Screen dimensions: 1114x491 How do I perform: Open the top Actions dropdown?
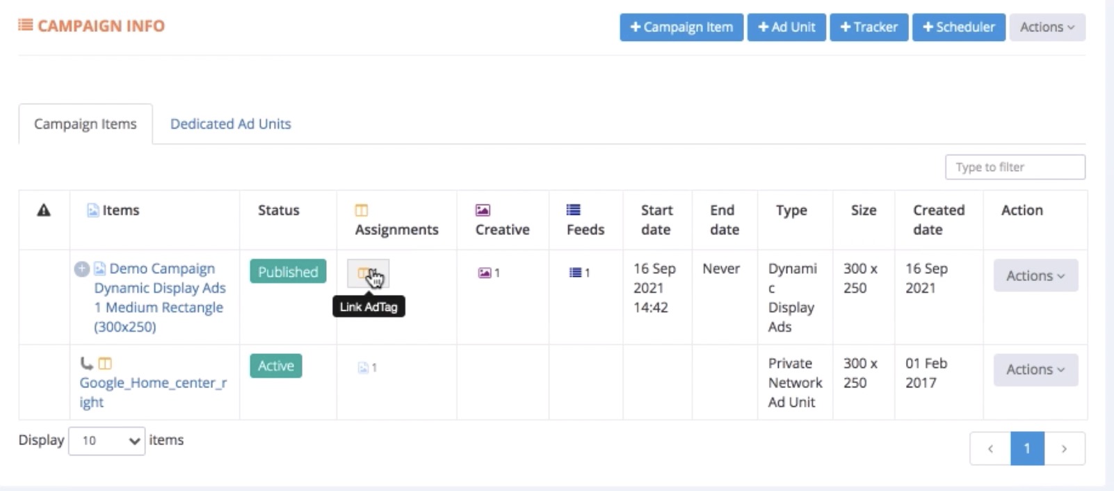coord(1047,27)
